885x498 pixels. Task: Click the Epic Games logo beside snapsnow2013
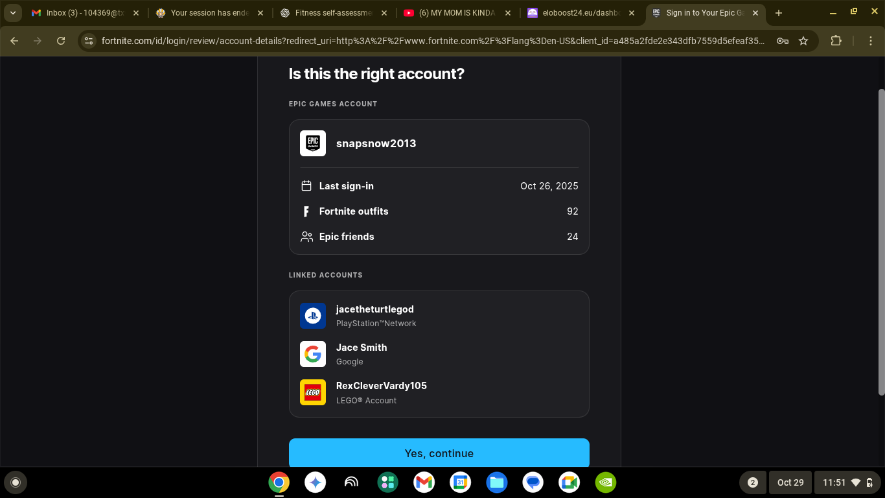313,143
